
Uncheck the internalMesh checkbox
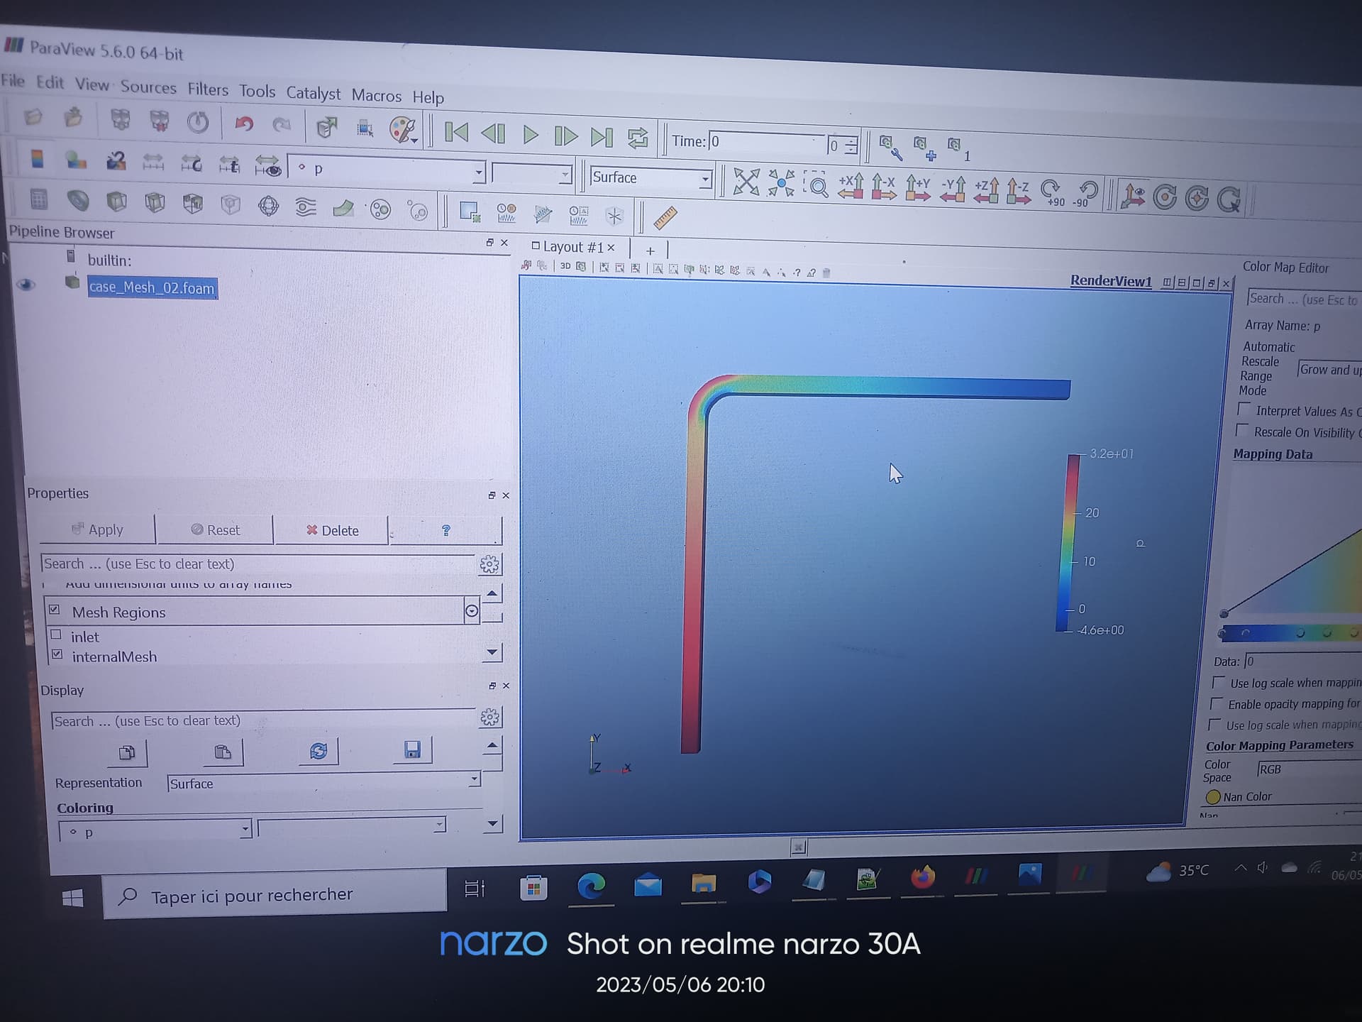click(x=57, y=654)
